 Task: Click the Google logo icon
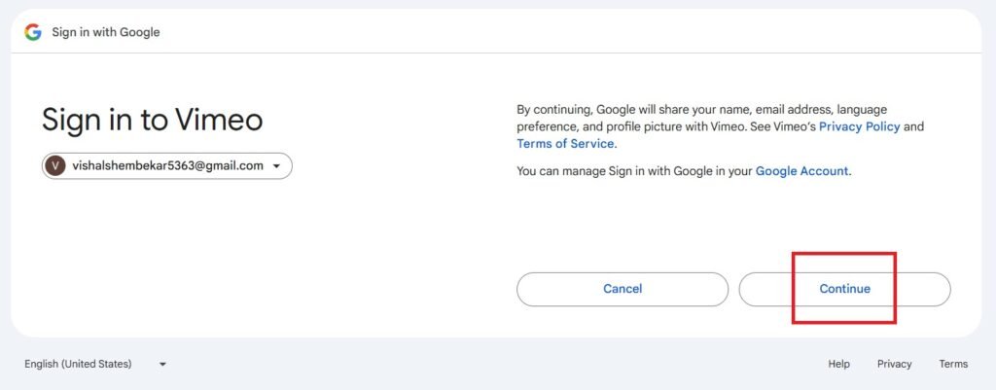(33, 32)
